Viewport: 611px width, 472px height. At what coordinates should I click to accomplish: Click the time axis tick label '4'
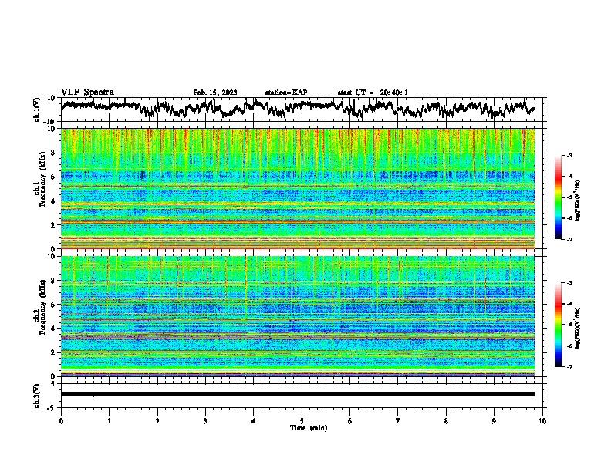(x=254, y=421)
